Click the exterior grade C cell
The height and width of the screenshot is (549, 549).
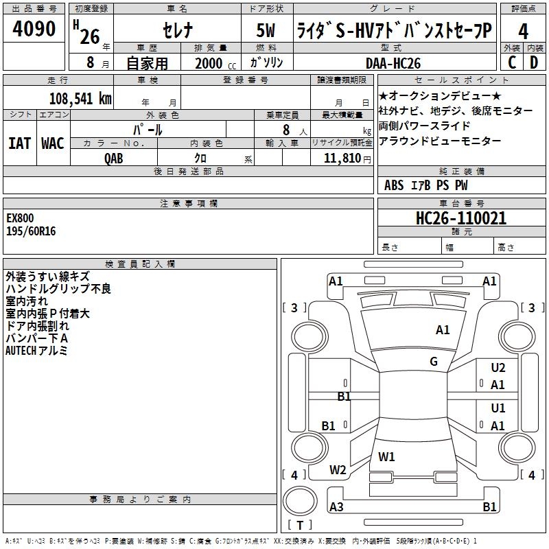pyautogui.click(x=511, y=62)
